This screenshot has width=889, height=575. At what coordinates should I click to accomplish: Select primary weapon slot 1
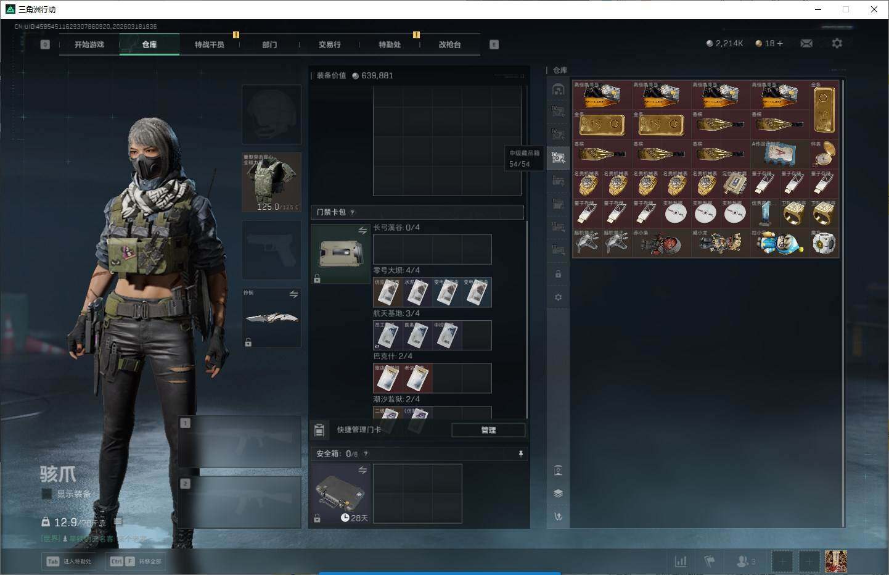coord(239,442)
